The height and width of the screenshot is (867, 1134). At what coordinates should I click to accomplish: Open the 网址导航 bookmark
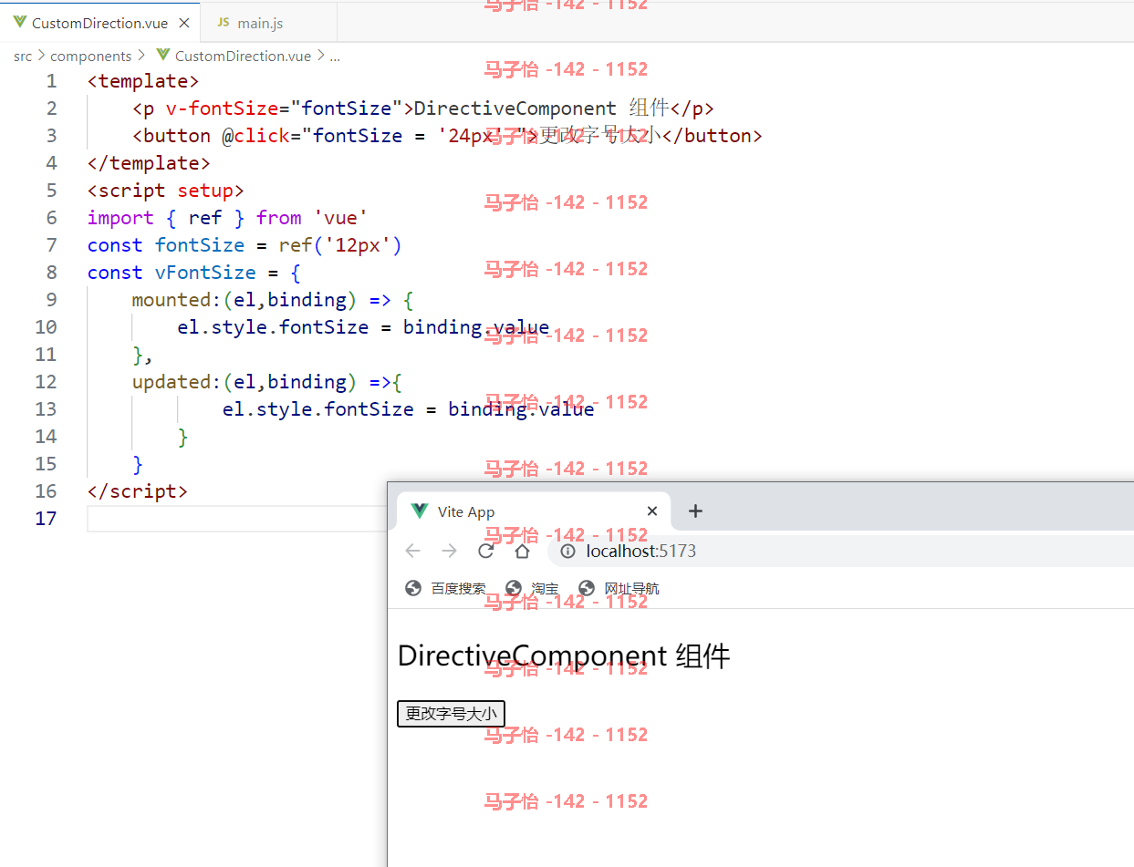tap(619, 589)
